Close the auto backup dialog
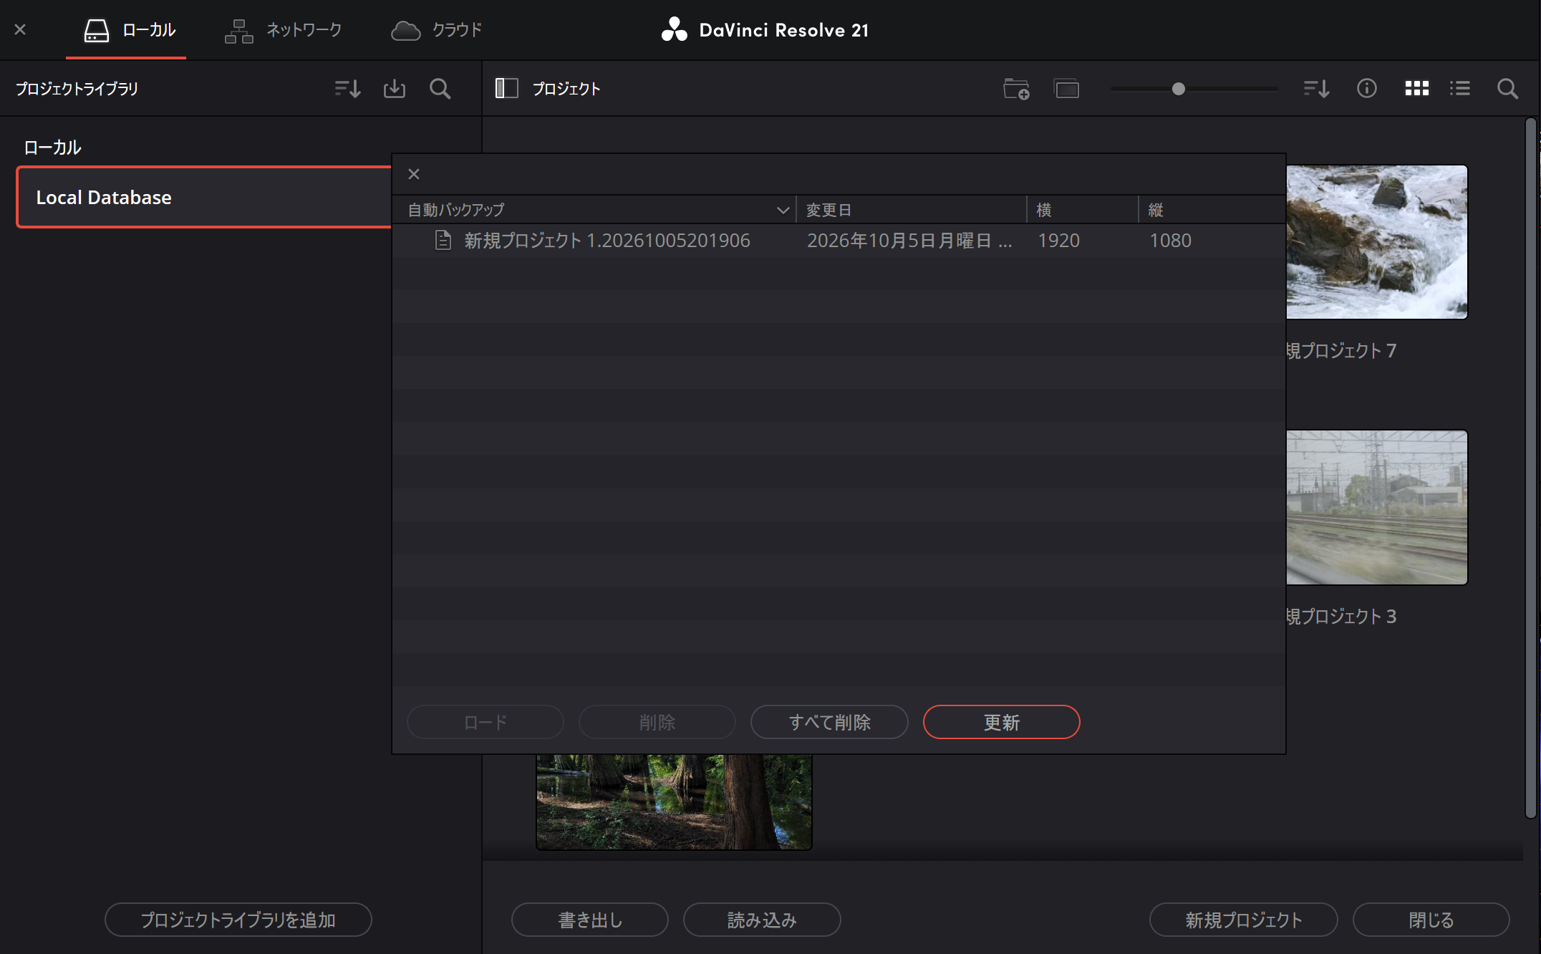The width and height of the screenshot is (1541, 954). click(x=413, y=174)
